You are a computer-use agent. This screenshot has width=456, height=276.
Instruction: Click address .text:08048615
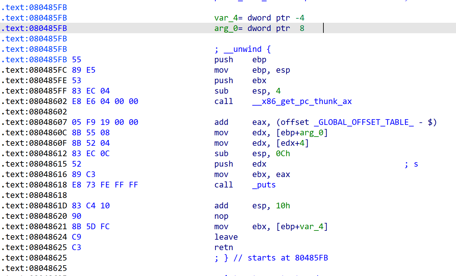point(34,164)
